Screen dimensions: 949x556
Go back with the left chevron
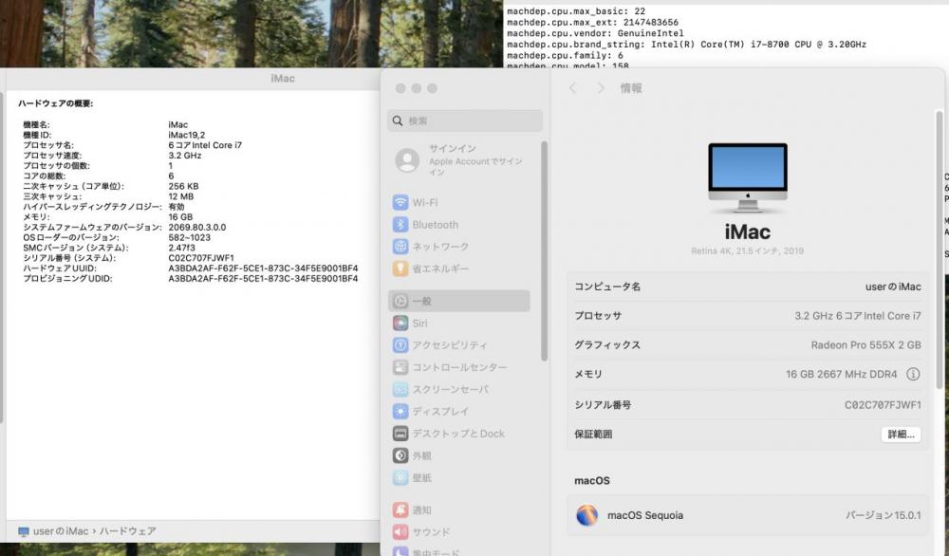click(572, 88)
